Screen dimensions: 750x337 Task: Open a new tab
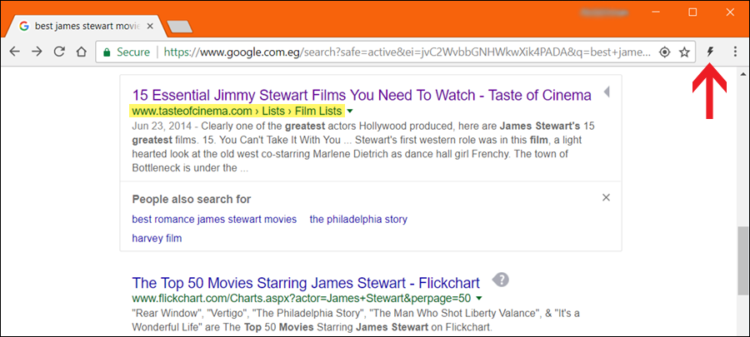[x=179, y=27]
